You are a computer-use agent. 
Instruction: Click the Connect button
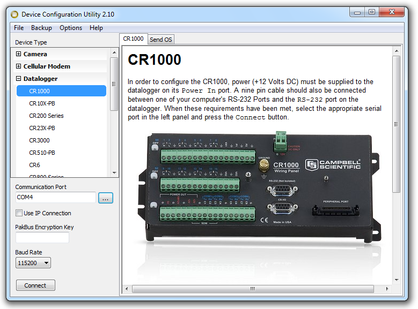[x=35, y=285]
